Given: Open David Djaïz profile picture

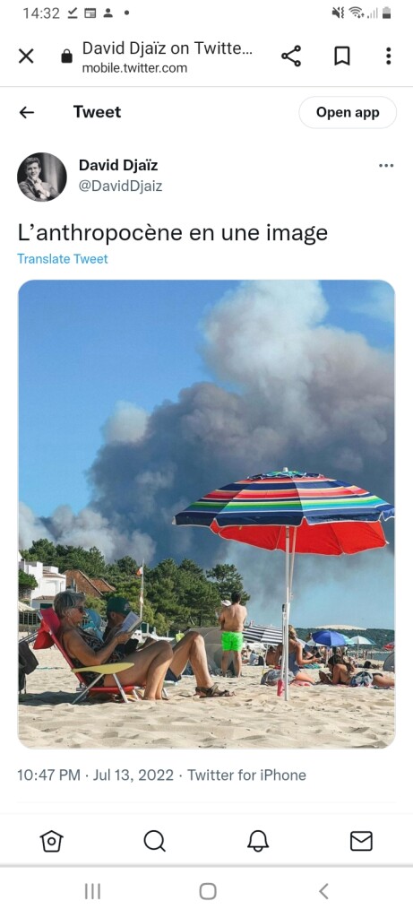Looking at the screenshot, I should [x=41, y=177].
